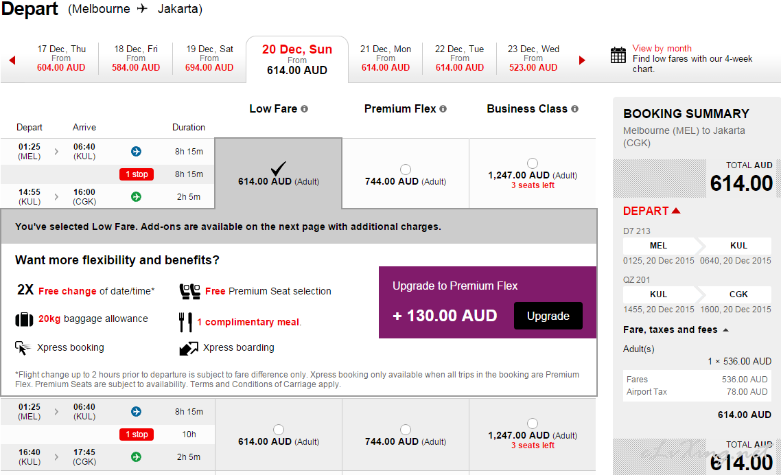Select Business Class 1,247.00 AUD for first flight
Image resolution: width=781 pixels, height=475 pixels.
click(533, 163)
